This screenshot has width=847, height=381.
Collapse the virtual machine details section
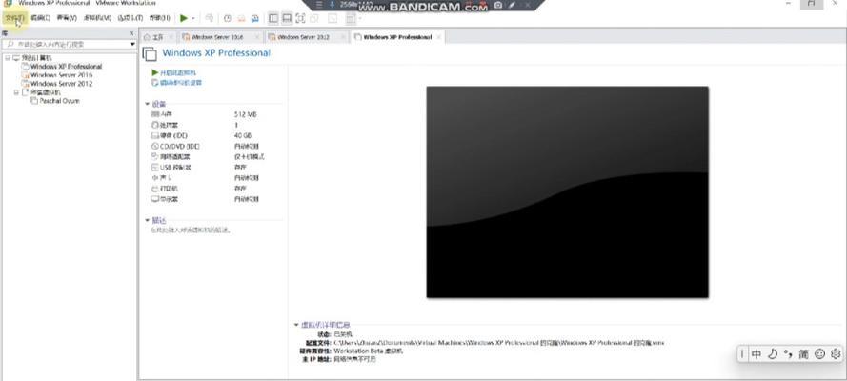coord(296,325)
